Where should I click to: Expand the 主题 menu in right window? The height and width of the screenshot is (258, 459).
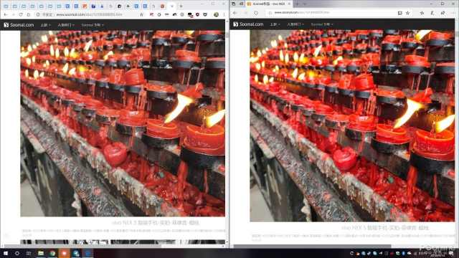(275, 24)
